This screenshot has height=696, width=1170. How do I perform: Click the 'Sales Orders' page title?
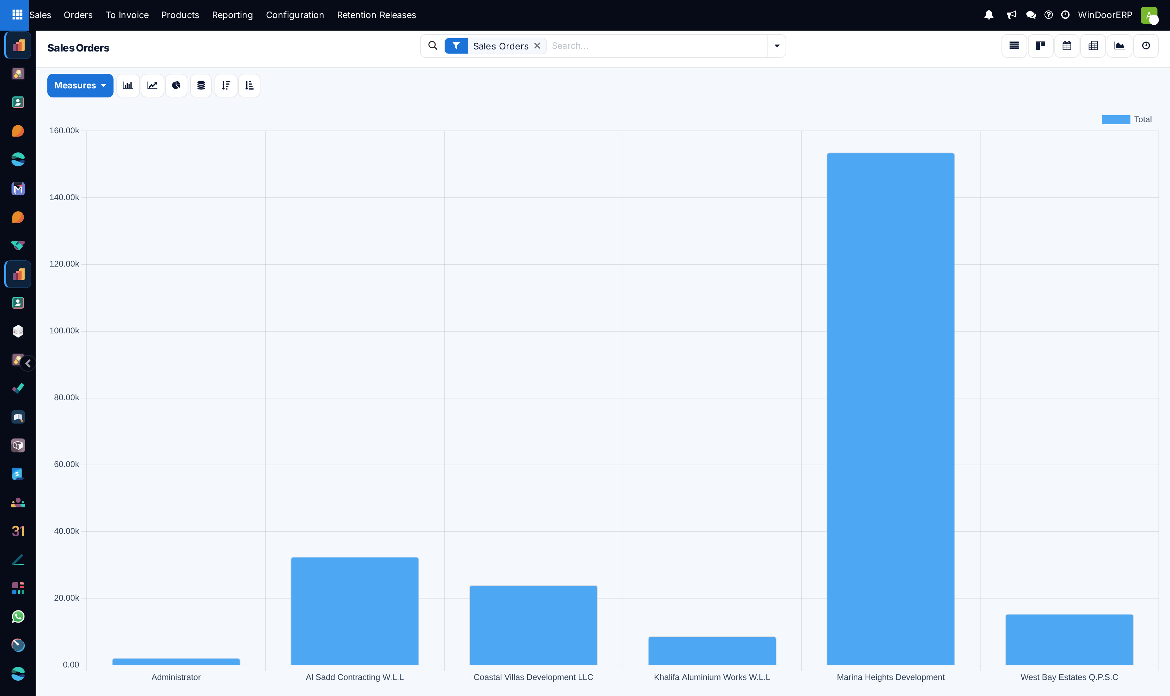78,48
